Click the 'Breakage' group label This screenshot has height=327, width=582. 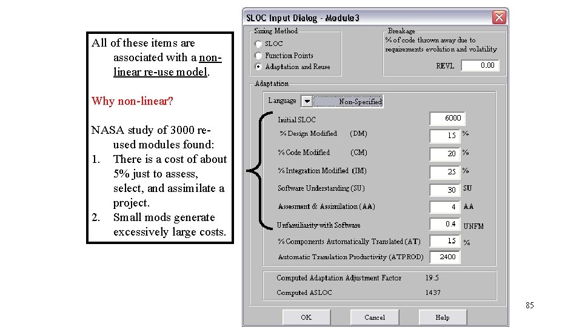[401, 31]
